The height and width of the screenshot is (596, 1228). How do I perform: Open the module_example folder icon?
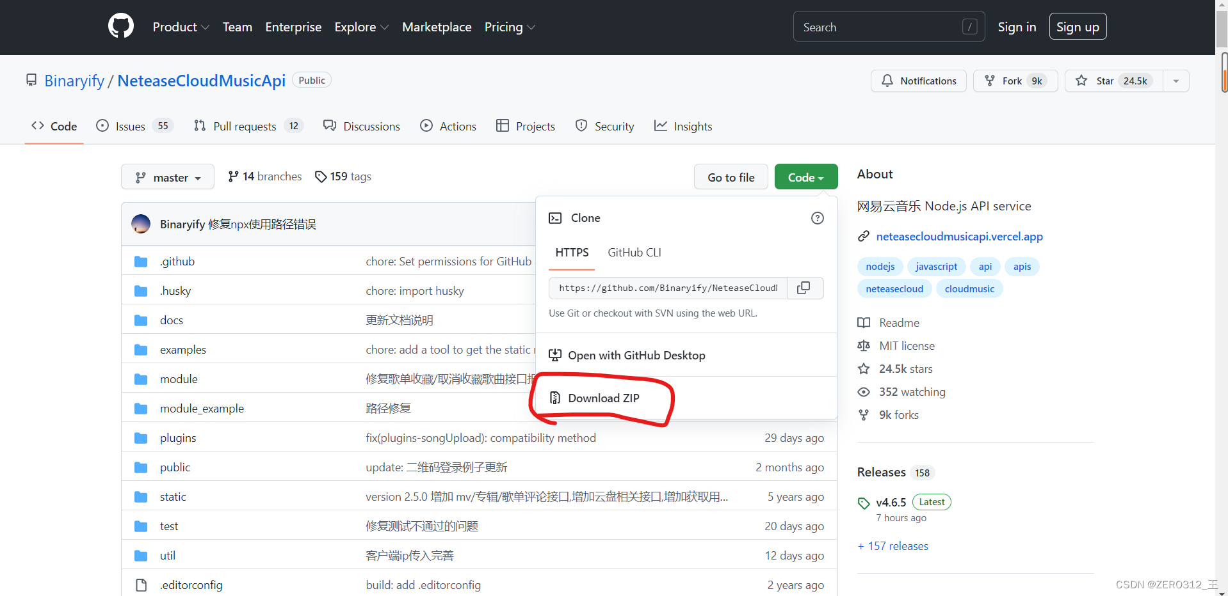[x=141, y=409]
